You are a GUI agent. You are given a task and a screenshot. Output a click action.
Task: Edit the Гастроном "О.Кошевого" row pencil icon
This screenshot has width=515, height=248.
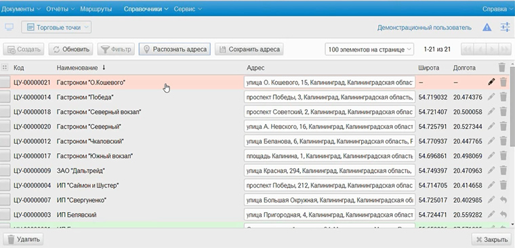pyautogui.click(x=491, y=82)
